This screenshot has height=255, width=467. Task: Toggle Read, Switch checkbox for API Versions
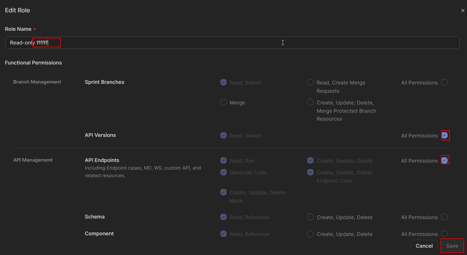[x=223, y=136]
